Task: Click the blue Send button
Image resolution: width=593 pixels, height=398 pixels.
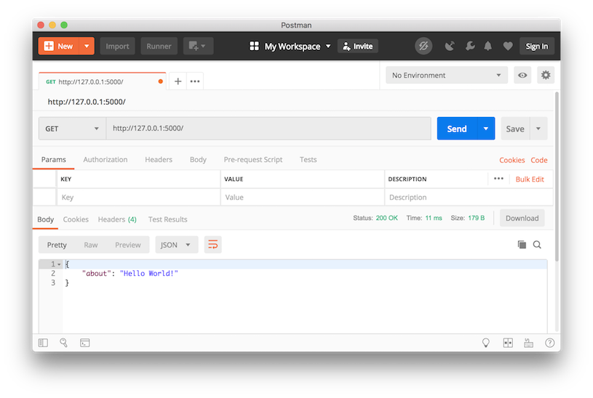Action: (x=457, y=129)
